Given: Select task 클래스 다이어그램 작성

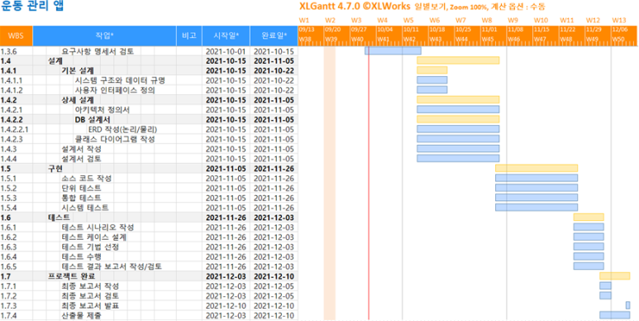Looking at the screenshot, I should point(115,140).
